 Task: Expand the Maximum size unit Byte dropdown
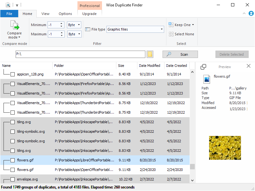pyautogui.click(x=74, y=34)
